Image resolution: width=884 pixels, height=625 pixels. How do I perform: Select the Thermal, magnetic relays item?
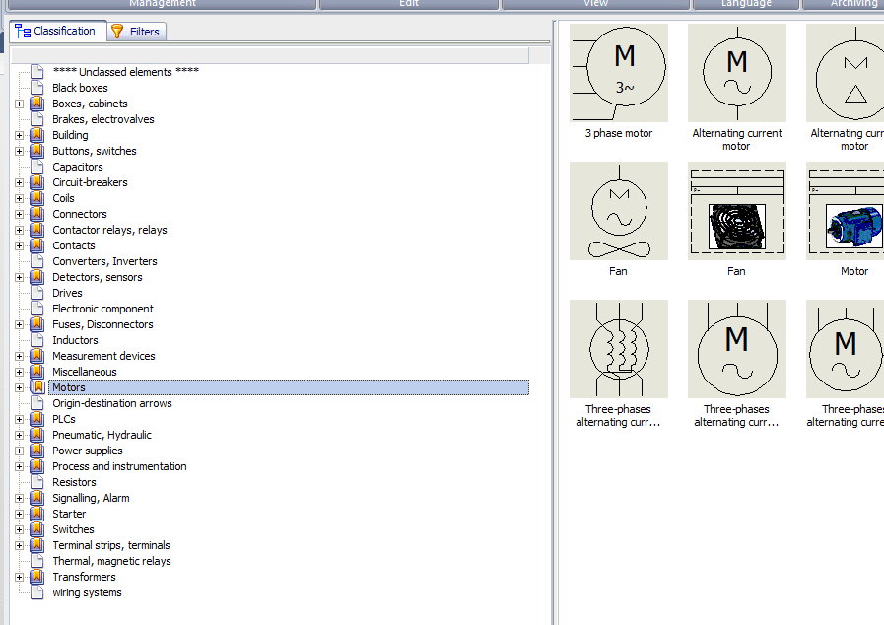(111, 561)
